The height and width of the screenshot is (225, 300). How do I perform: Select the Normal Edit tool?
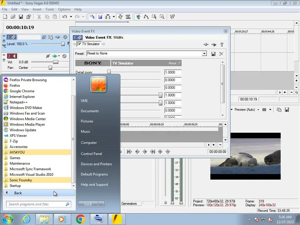click(x=139, y=17)
